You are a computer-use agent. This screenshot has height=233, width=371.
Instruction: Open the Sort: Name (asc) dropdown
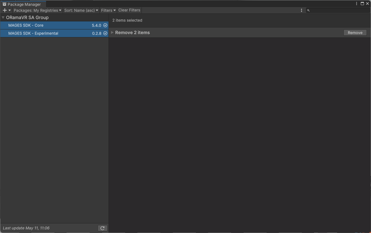[81, 10]
